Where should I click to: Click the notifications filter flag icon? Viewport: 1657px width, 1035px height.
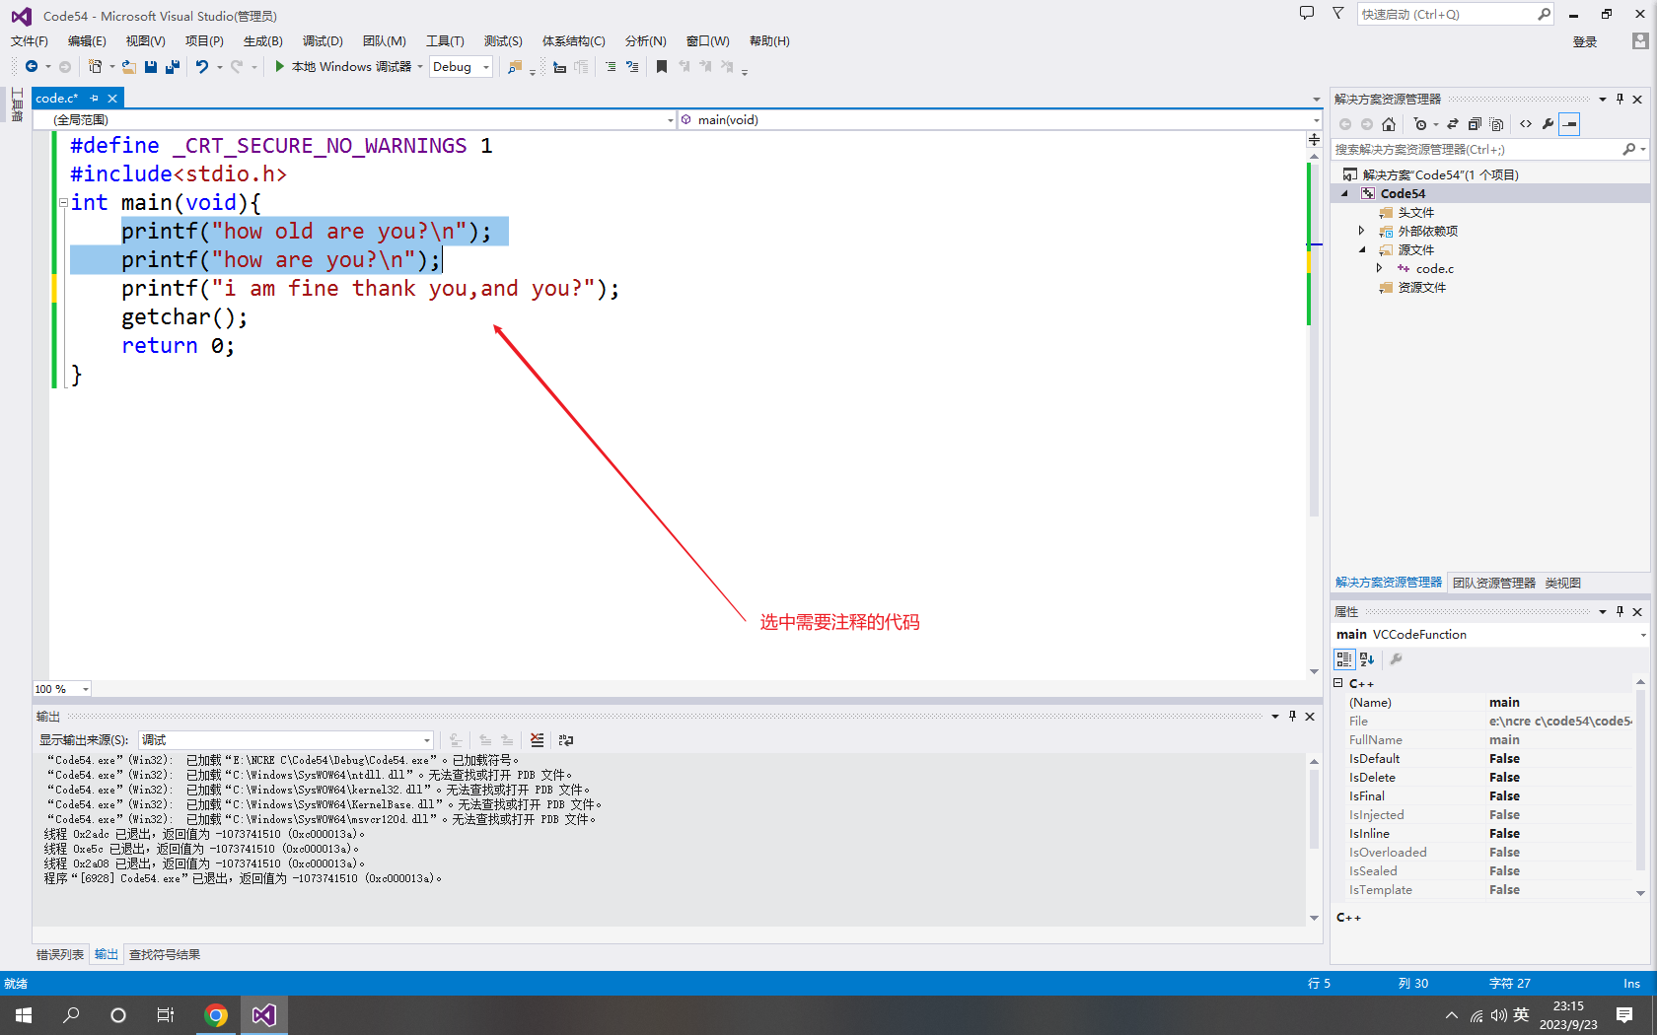point(1338,14)
